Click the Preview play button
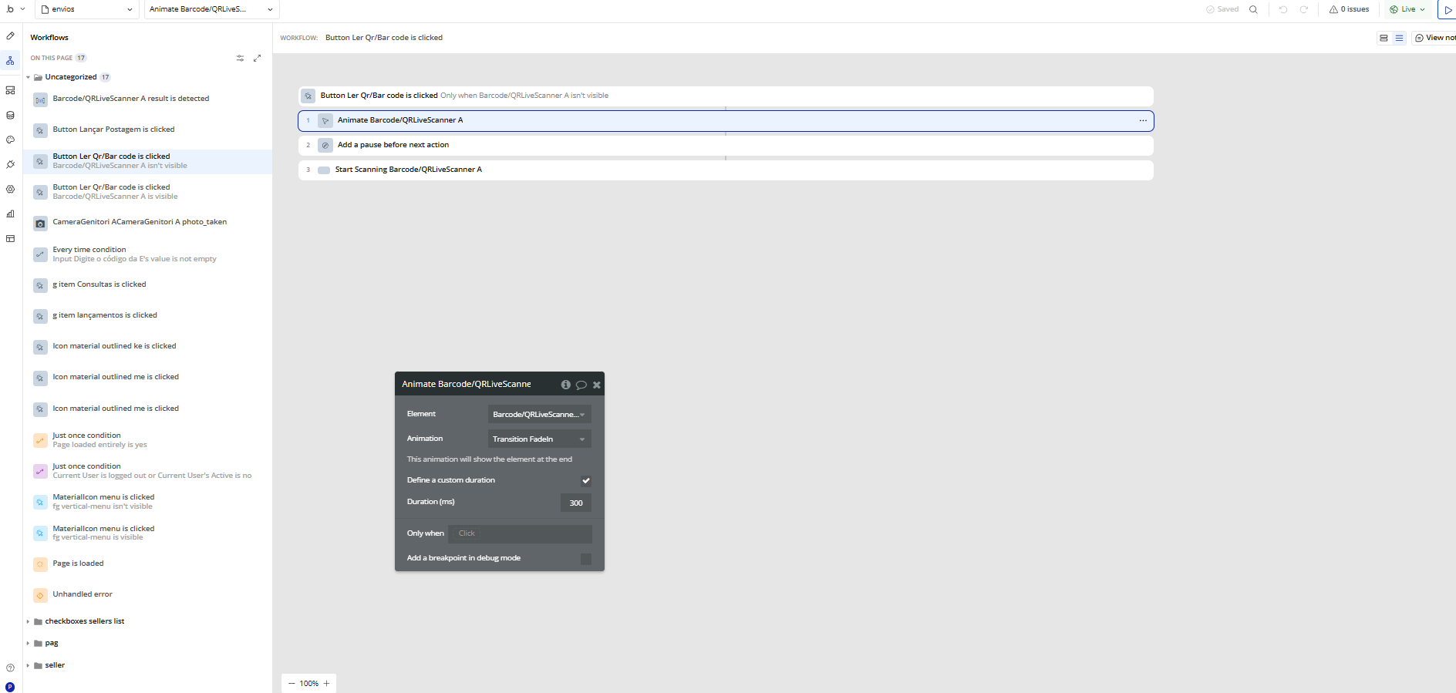Image resolution: width=1456 pixels, height=693 pixels. pyautogui.click(x=1448, y=9)
